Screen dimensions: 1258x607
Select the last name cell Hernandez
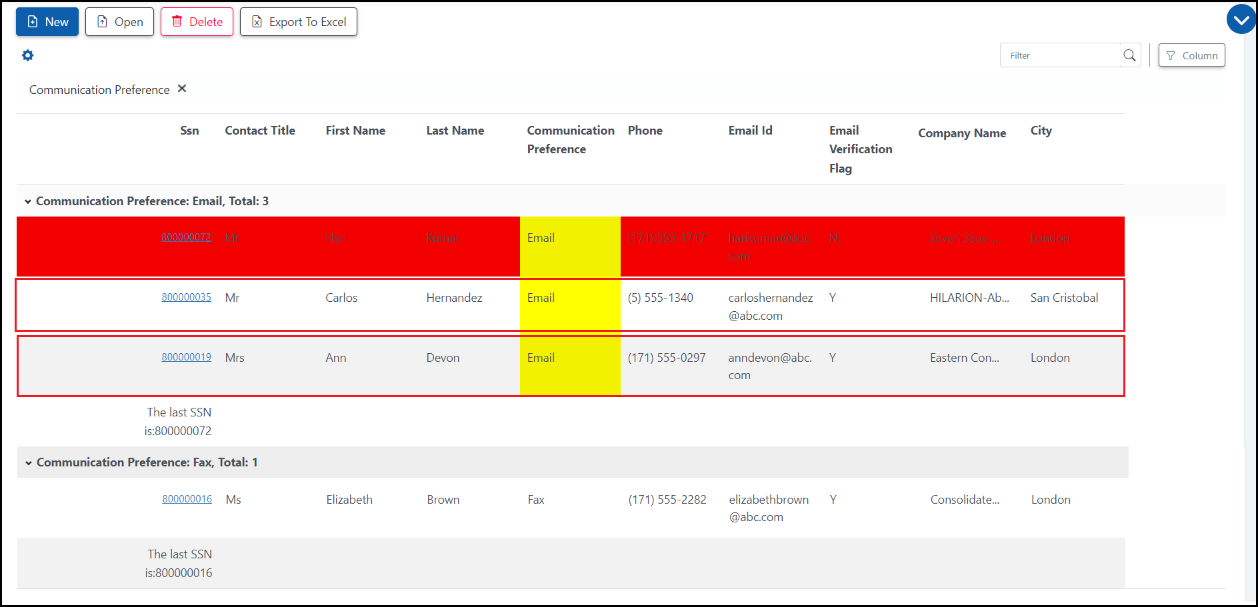454,298
